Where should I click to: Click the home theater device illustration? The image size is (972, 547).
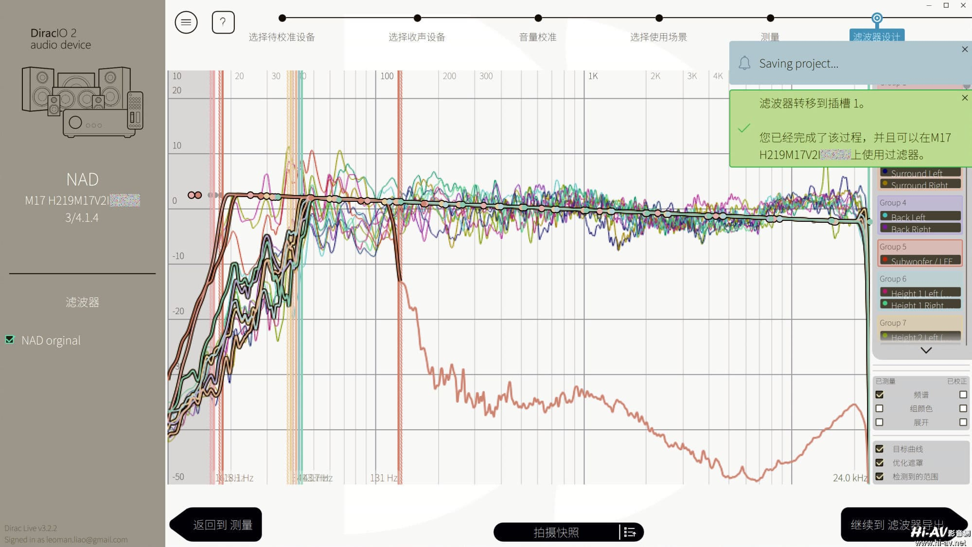click(x=82, y=102)
